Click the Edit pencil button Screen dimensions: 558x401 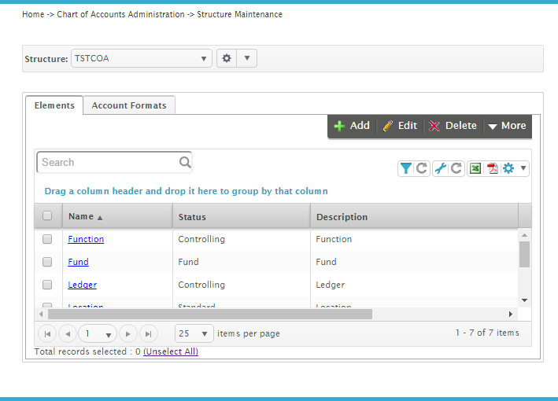(x=400, y=126)
